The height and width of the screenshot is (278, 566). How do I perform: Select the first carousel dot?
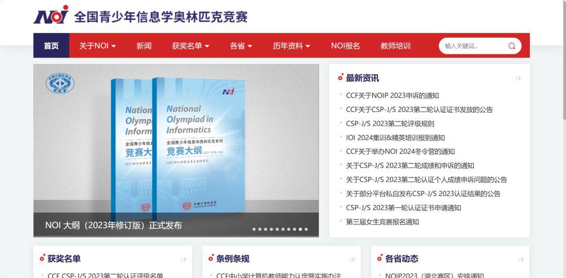click(254, 229)
